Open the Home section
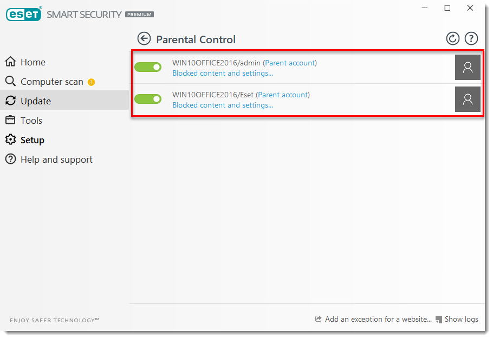The image size is (493, 339). point(33,62)
